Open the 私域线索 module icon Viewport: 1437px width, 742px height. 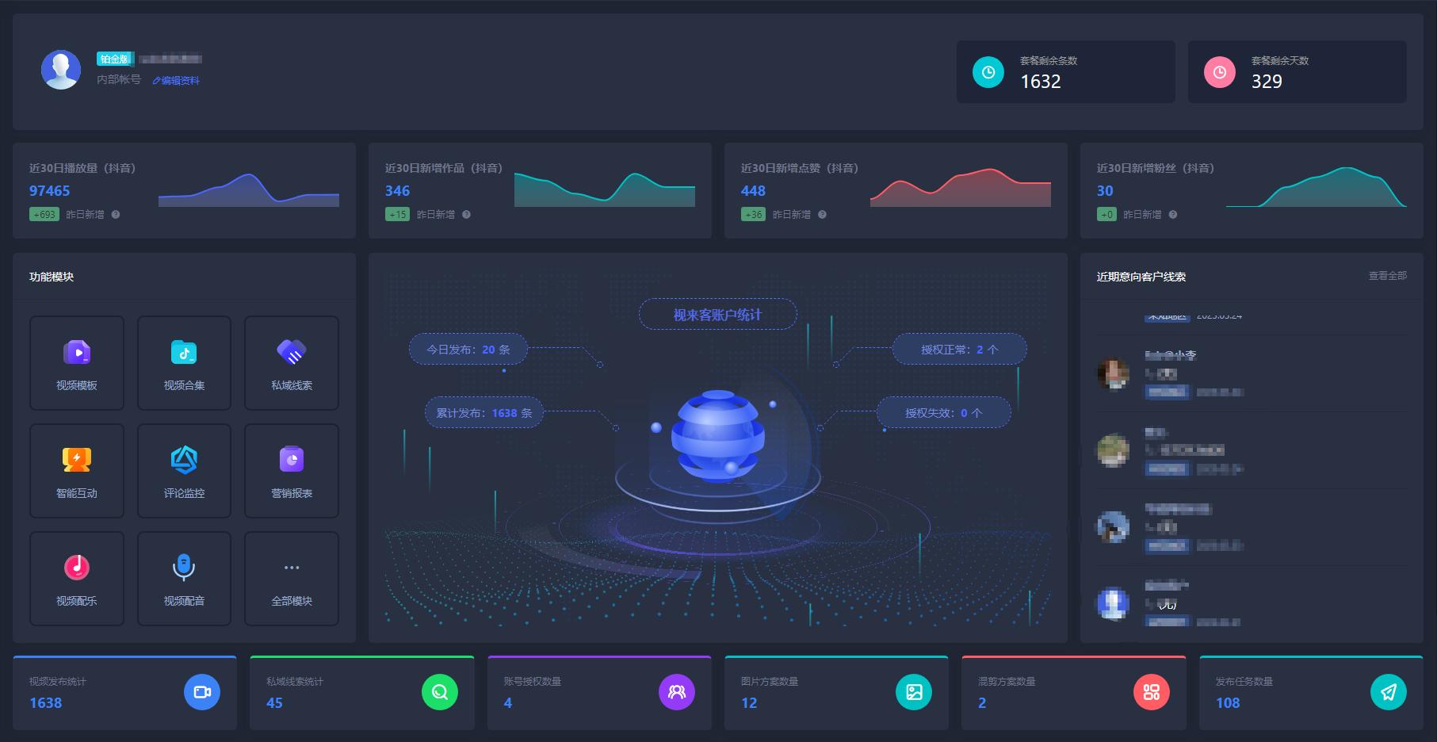point(292,353)
